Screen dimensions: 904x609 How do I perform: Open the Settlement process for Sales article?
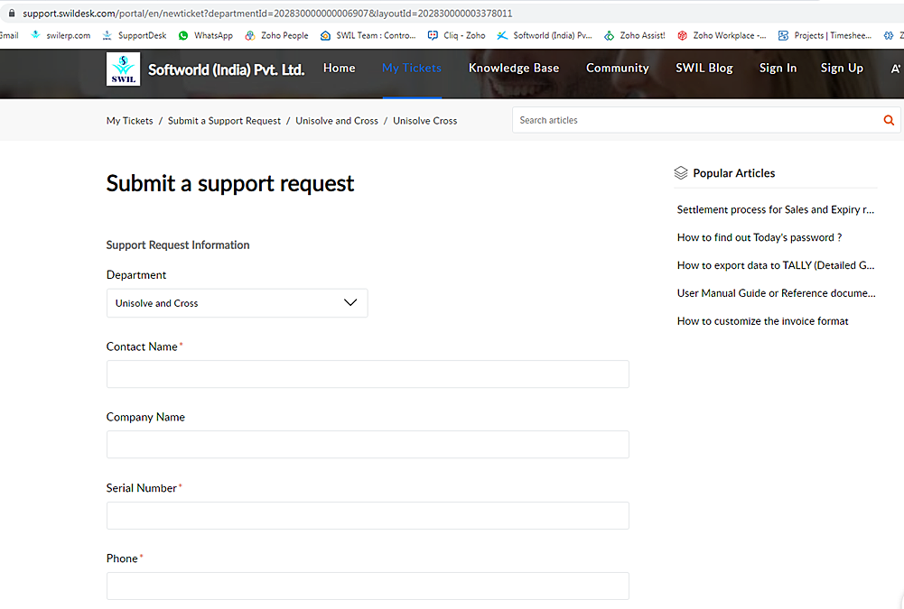776,209
